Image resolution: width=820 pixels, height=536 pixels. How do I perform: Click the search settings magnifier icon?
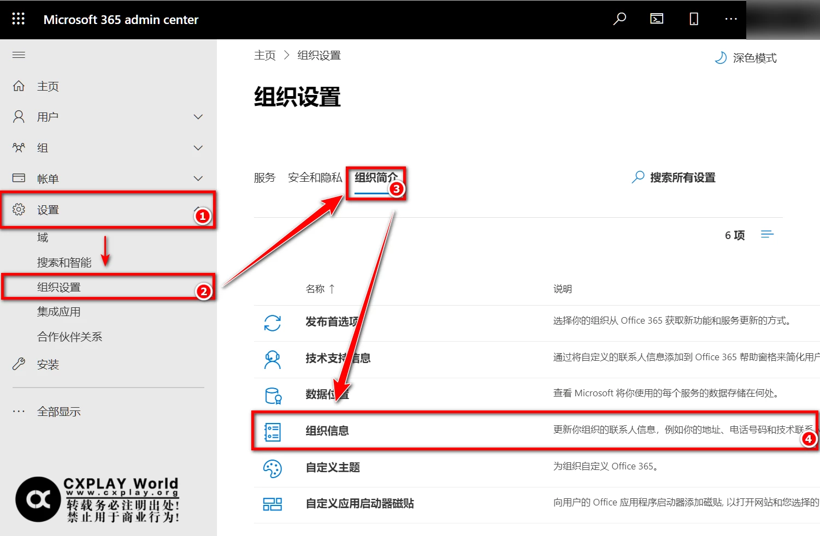tap(638, 177)
